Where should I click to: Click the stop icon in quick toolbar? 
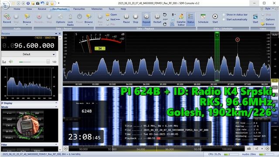(23, 3)
